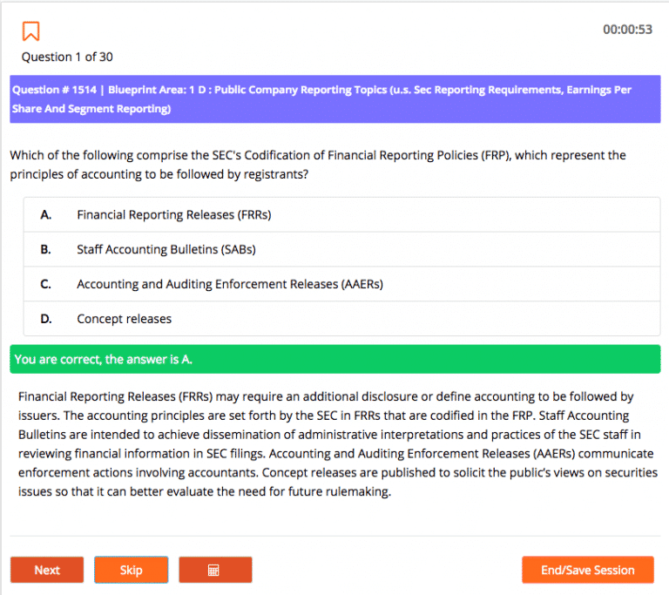
Task: Click the orange bookmark icon
Action: [30, 31]
